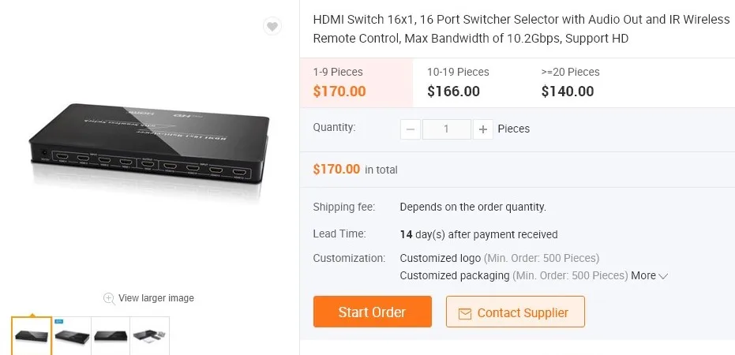Screen dimensions: 735x355
Task: Select the third product thumbnail
Action: point(111,335)
